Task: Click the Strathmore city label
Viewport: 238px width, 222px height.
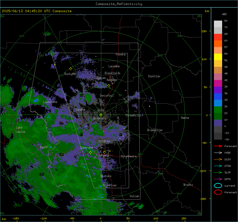Action: [129, 156]
